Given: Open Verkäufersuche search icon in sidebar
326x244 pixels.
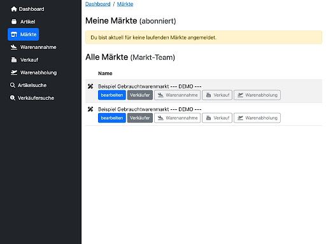Looking at the screenshot, I should coord(13,98).
